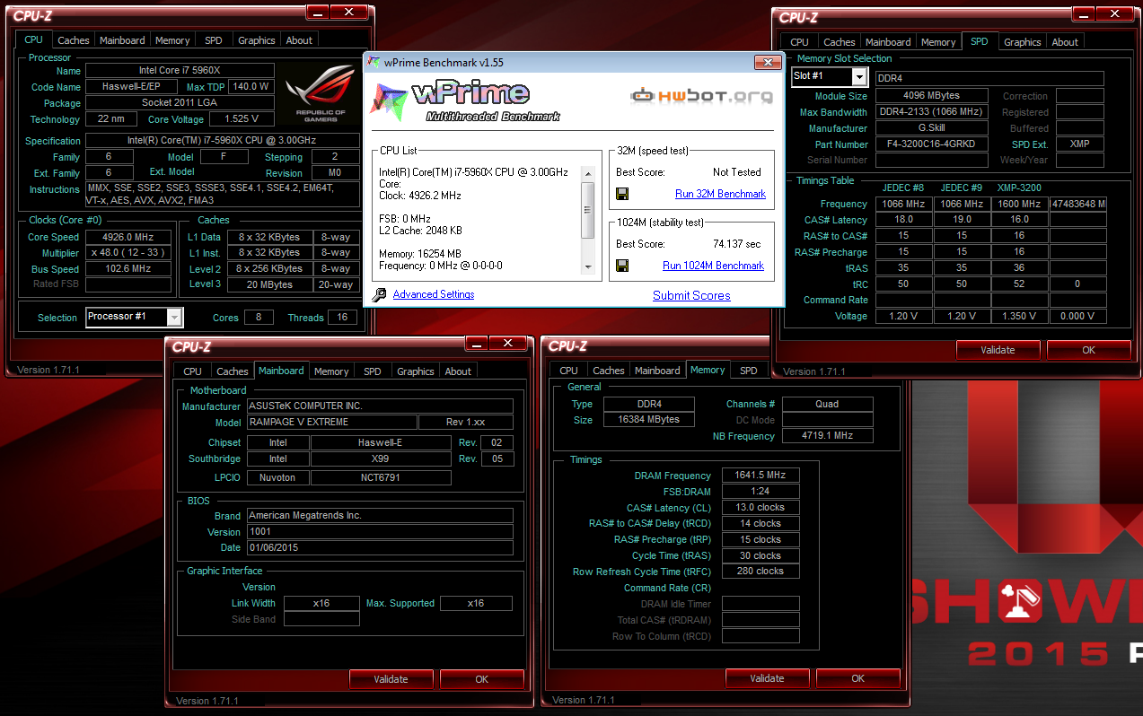The height and width of the screenshot is (716, 1143).
Task: Switch to CPU tab in CPU-Z SPD window
Action: pyautogui.click(x=800, y=42)
